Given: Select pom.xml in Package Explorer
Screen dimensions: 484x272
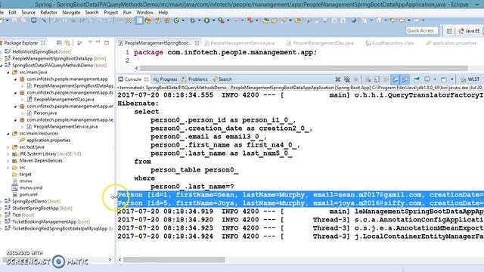Looking at the screenshot, I should point(25,195).
